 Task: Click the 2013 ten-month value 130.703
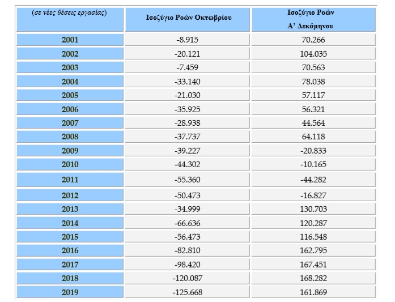point(313,209)
